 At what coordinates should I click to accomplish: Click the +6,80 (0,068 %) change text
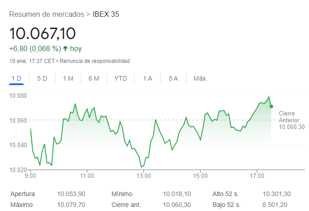pyautogui.click(x=35, y=48)
